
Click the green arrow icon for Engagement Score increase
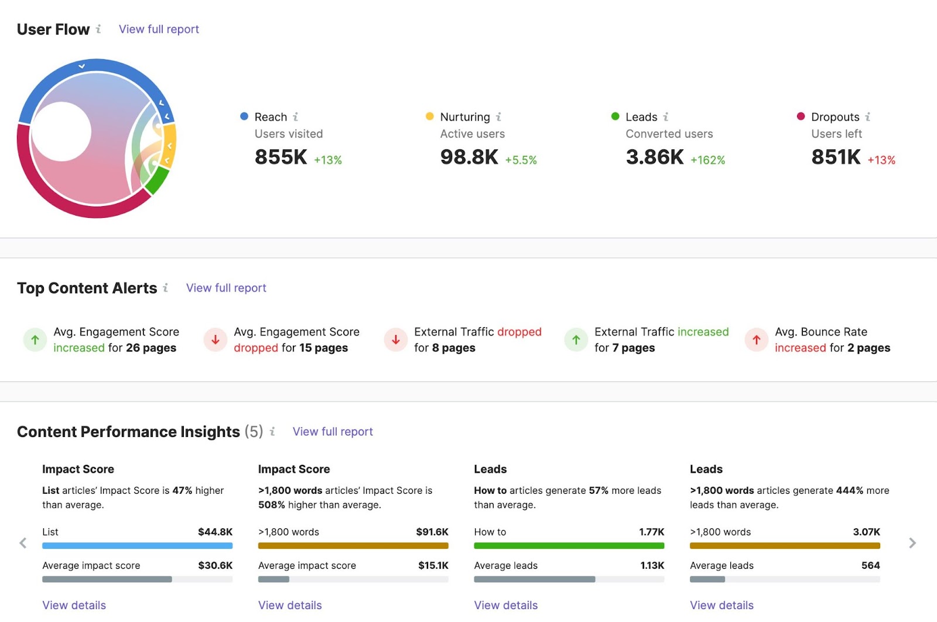point(35,340)
